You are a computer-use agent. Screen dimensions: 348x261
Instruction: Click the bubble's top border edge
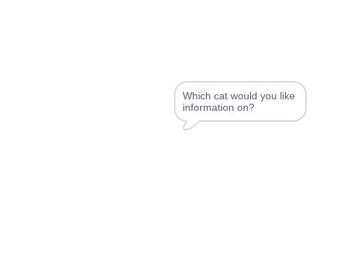240,82
